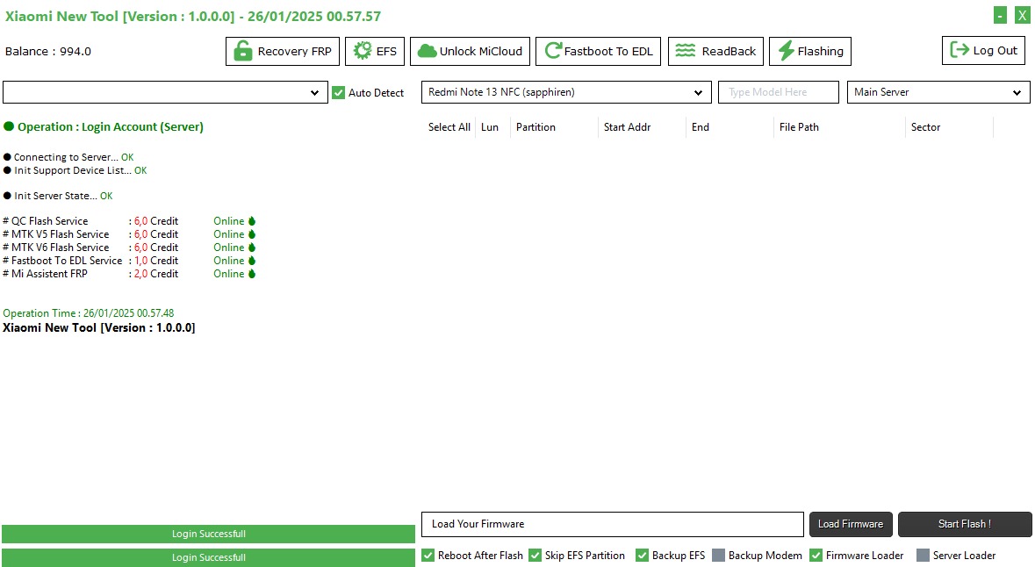1035x567 pixels.
Task: Click QC Flash Service online flame icon
Action: [251, 221]
